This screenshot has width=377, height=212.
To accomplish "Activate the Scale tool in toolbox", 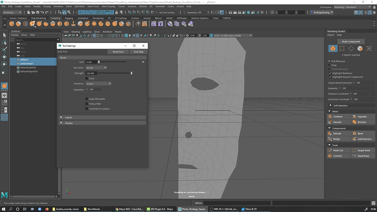I will pyautogui.click(x=4, y=72).
